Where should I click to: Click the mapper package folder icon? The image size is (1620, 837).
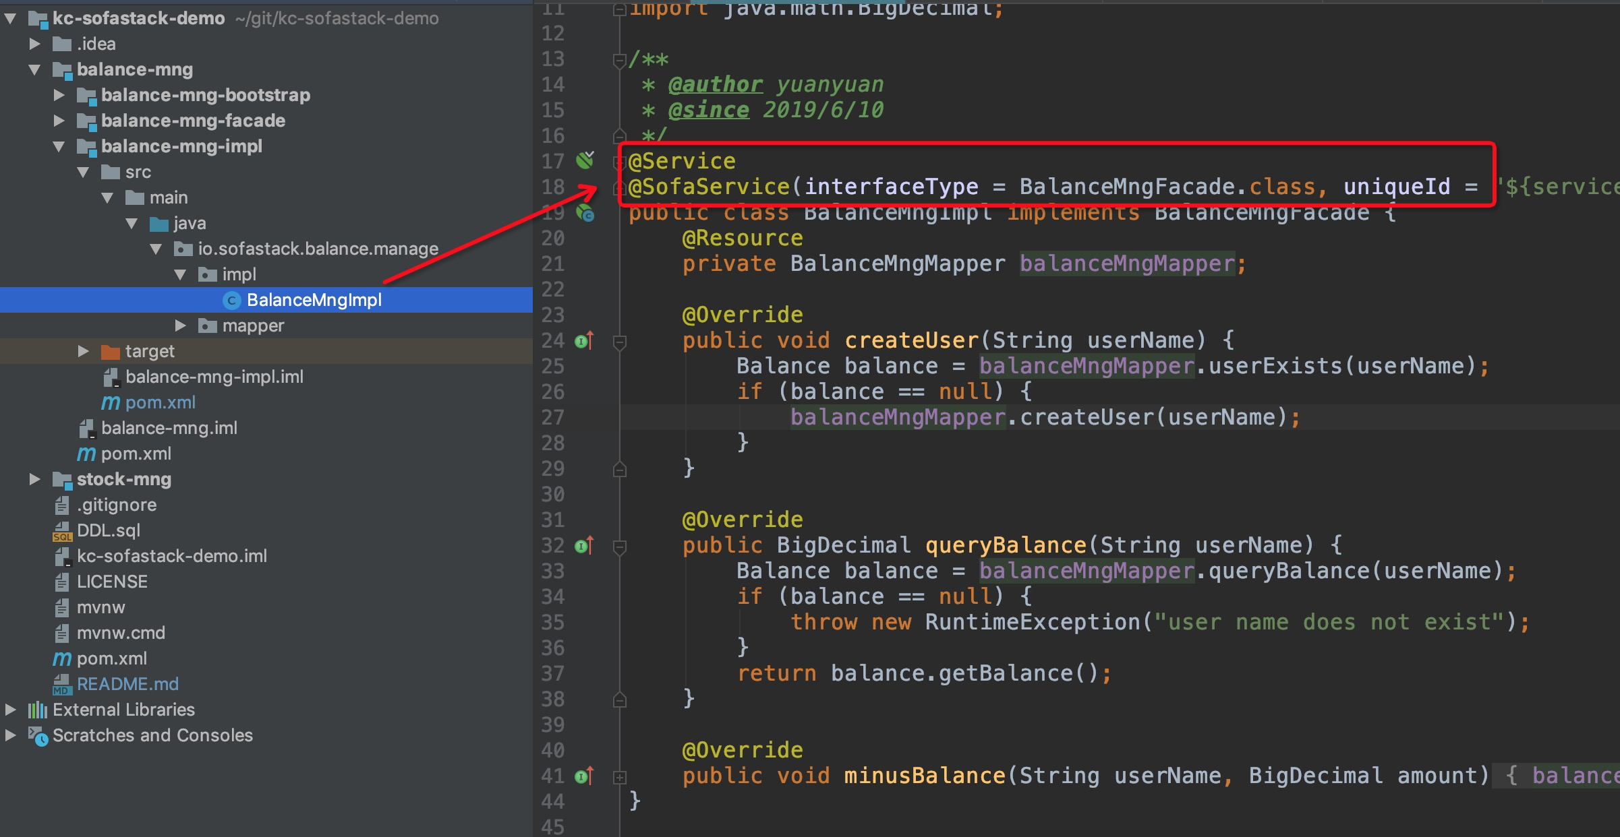click(207, 326)
